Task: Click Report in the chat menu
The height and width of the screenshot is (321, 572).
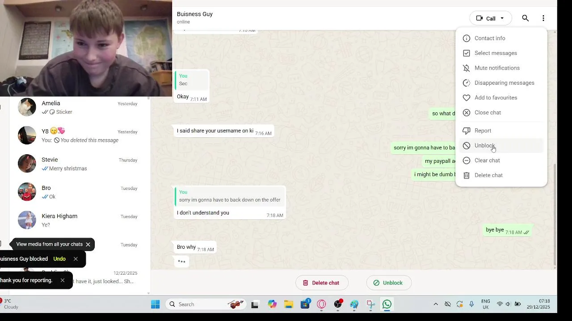Action: click(x=501, y=131)
